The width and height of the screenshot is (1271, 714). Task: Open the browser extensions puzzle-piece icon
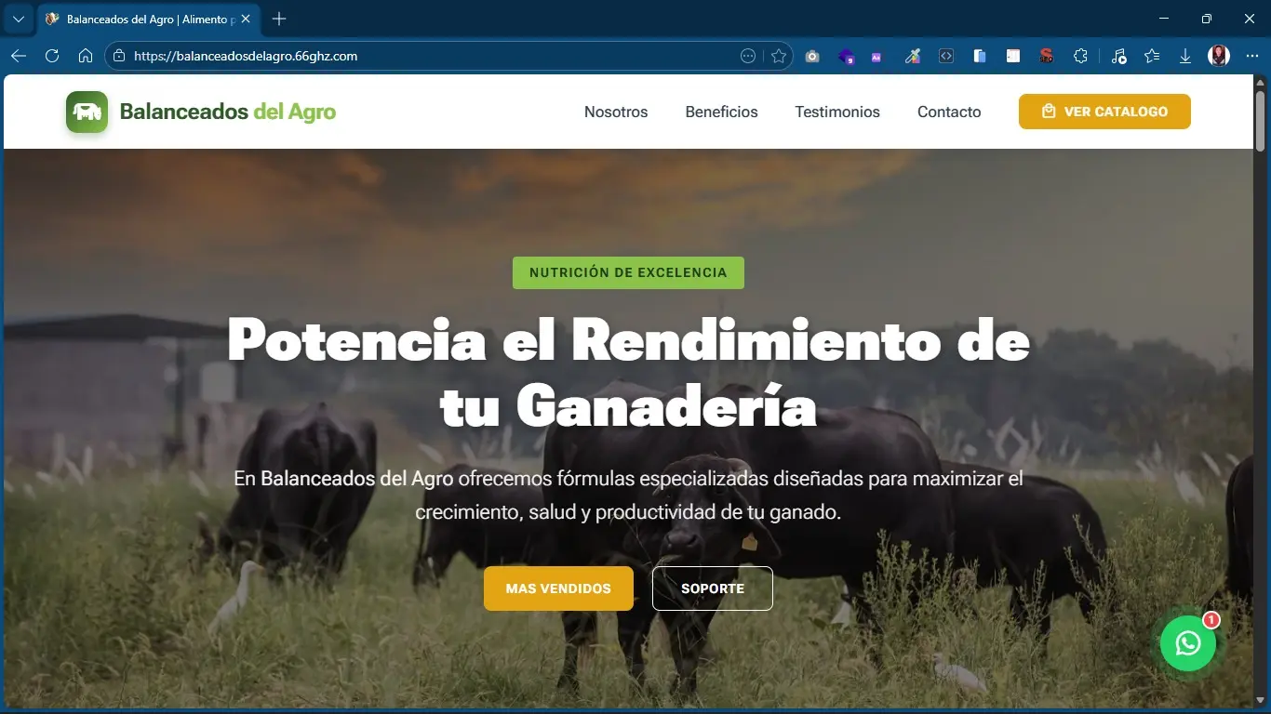1080,56
